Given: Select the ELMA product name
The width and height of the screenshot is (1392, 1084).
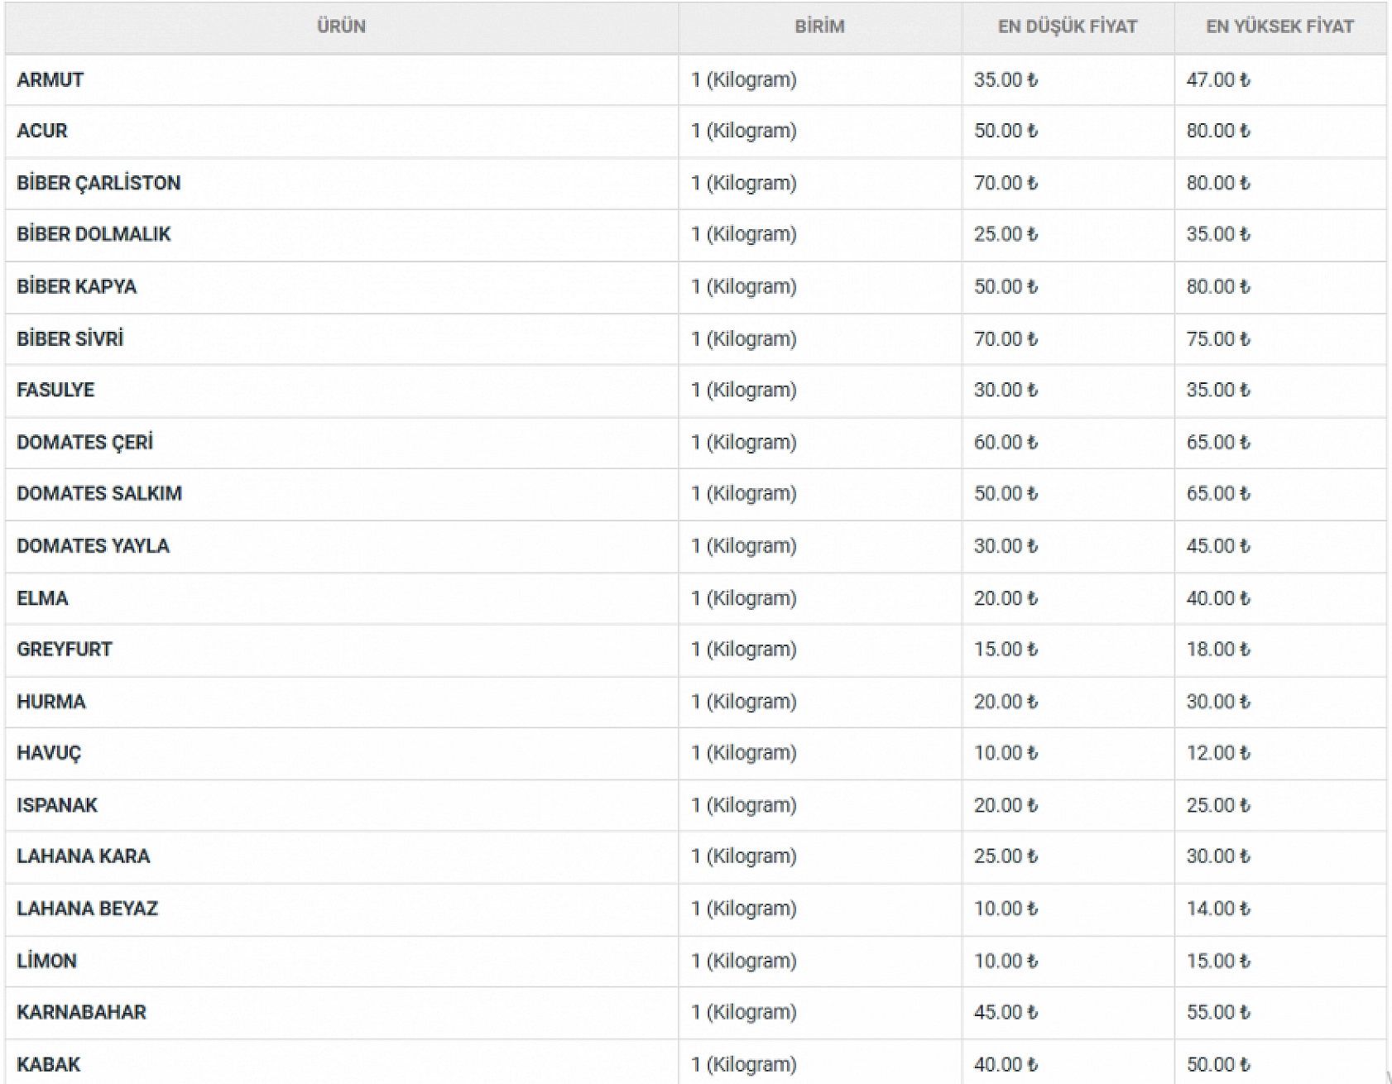Looking at the screenshot, I should click(42, 598).
